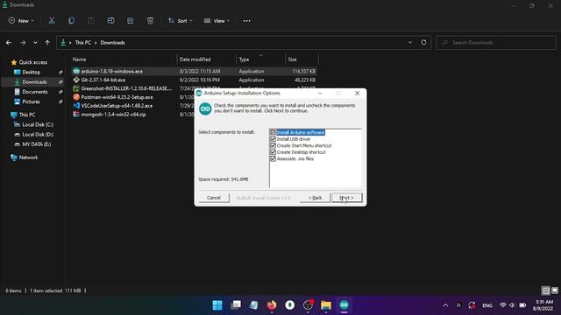Open the View dropdown
Screen dimensions: 561x315
tap(217, 21)
